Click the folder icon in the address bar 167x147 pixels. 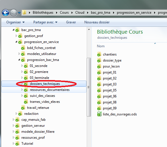25,13
